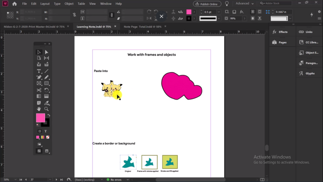Select the Rectangle tool
This screenshot has height=182, width=323.
(47, 83)
